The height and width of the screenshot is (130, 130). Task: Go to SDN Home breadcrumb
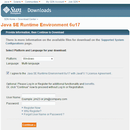10,19
